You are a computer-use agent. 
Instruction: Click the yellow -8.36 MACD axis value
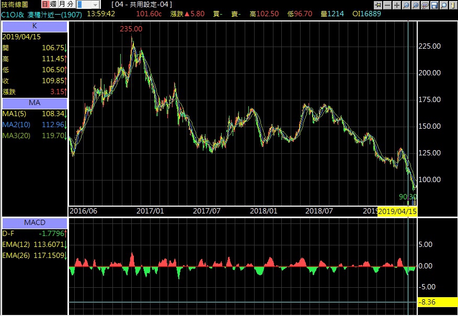pyautogui.click(x=437, y=302)
